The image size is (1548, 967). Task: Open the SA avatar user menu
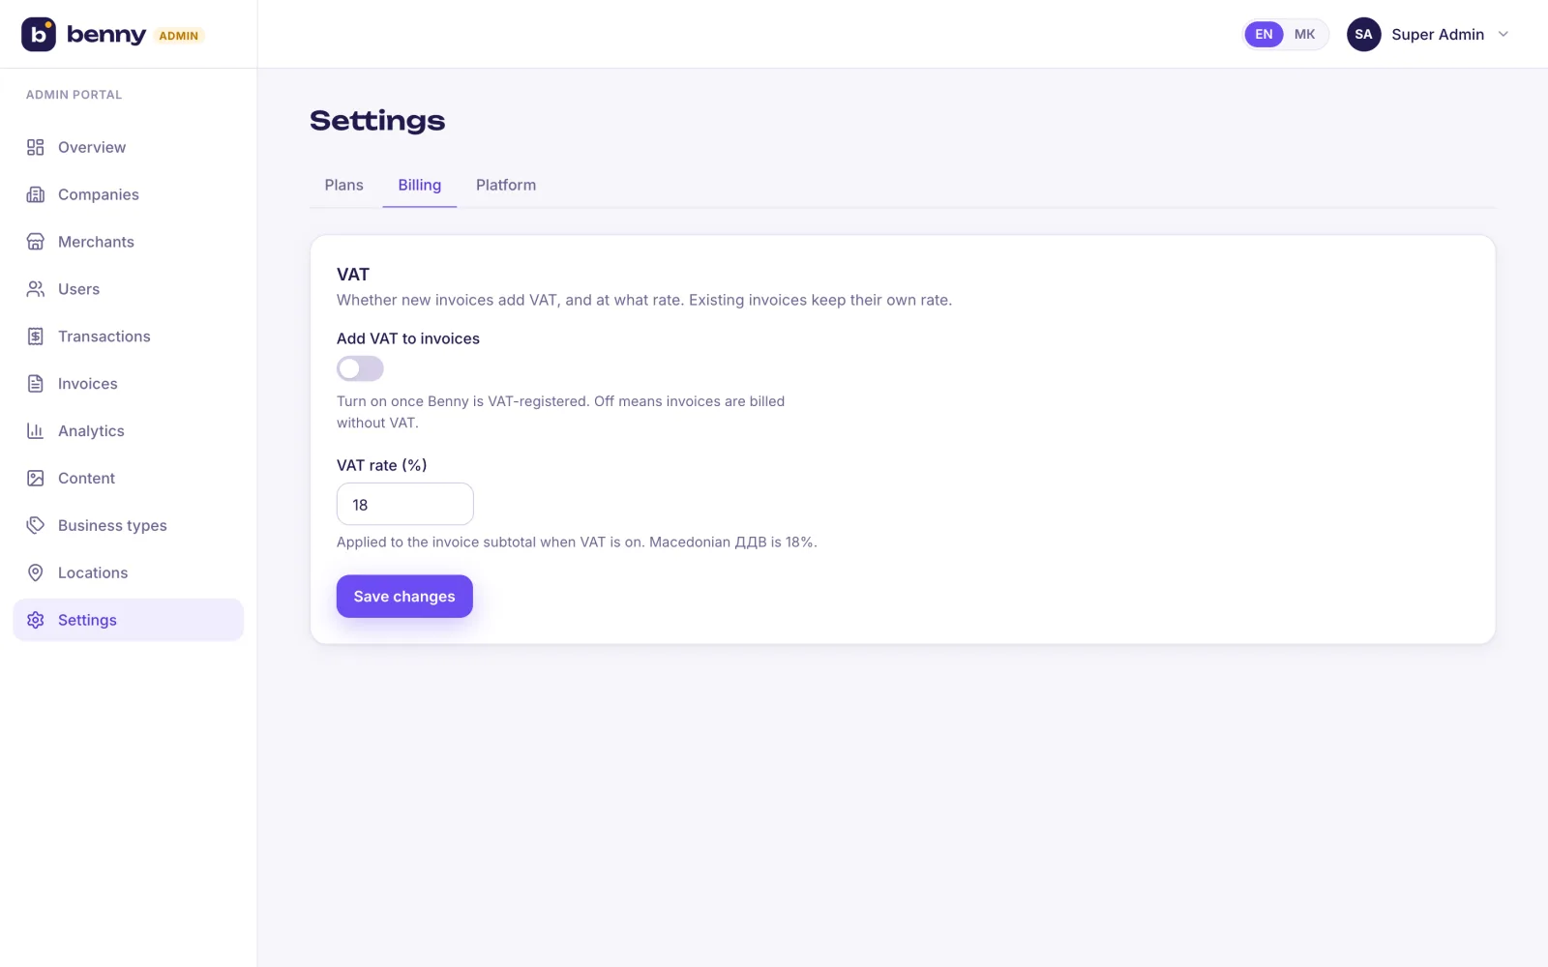[x=1363, y=34]
